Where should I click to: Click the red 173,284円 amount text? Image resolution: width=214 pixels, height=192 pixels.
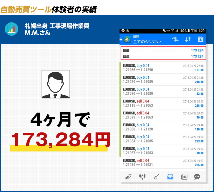[61, 140]
